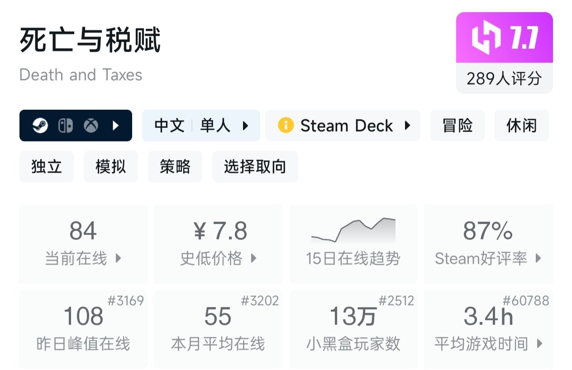572x370 pixels.
Task: Open 史低价格 price history arrow
Action: 253,258
